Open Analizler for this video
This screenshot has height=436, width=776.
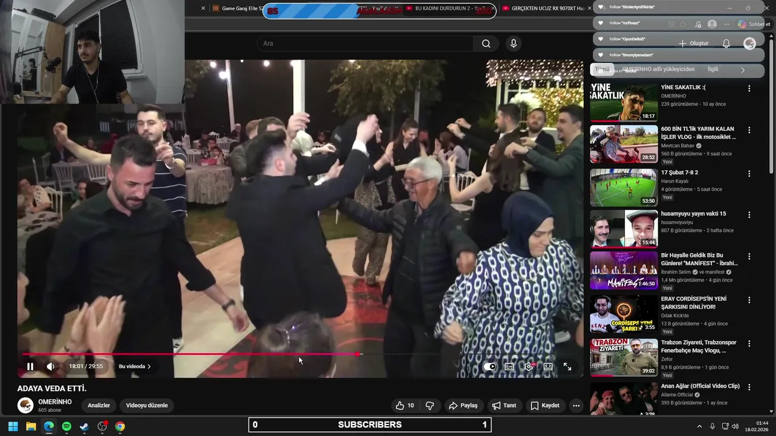pos(99,406)
